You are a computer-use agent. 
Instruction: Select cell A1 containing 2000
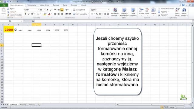click(x=9, y=29)
